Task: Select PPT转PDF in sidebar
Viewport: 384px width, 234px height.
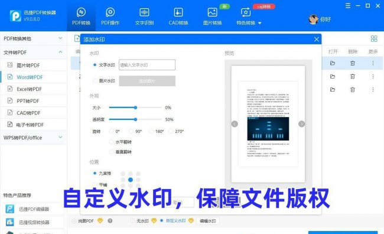Action: pos(33,100)
